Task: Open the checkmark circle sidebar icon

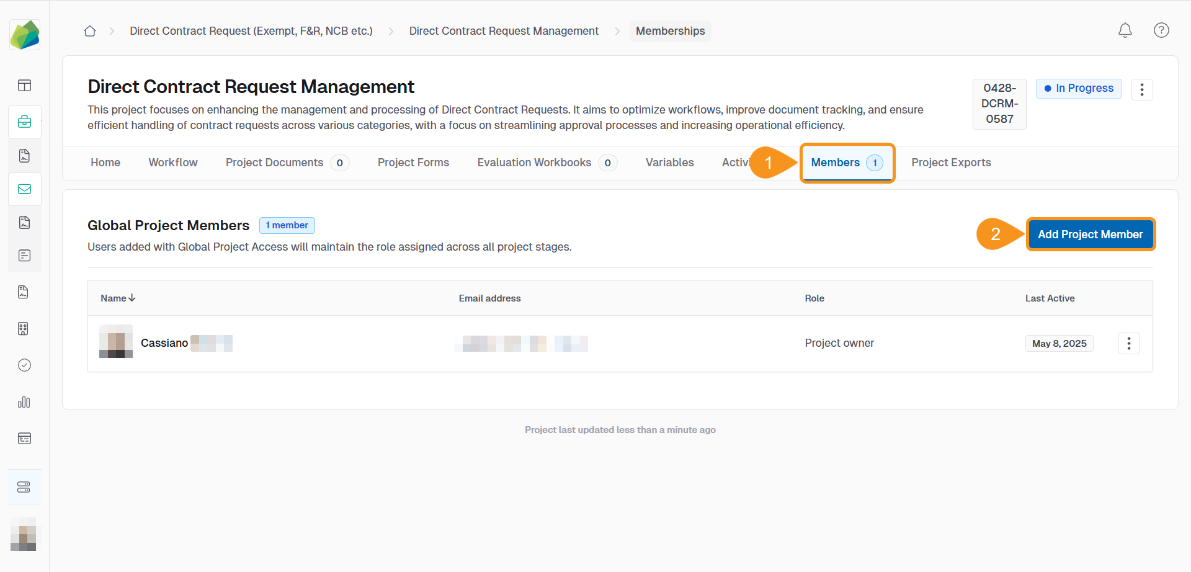Action: (x=24, y=365)
